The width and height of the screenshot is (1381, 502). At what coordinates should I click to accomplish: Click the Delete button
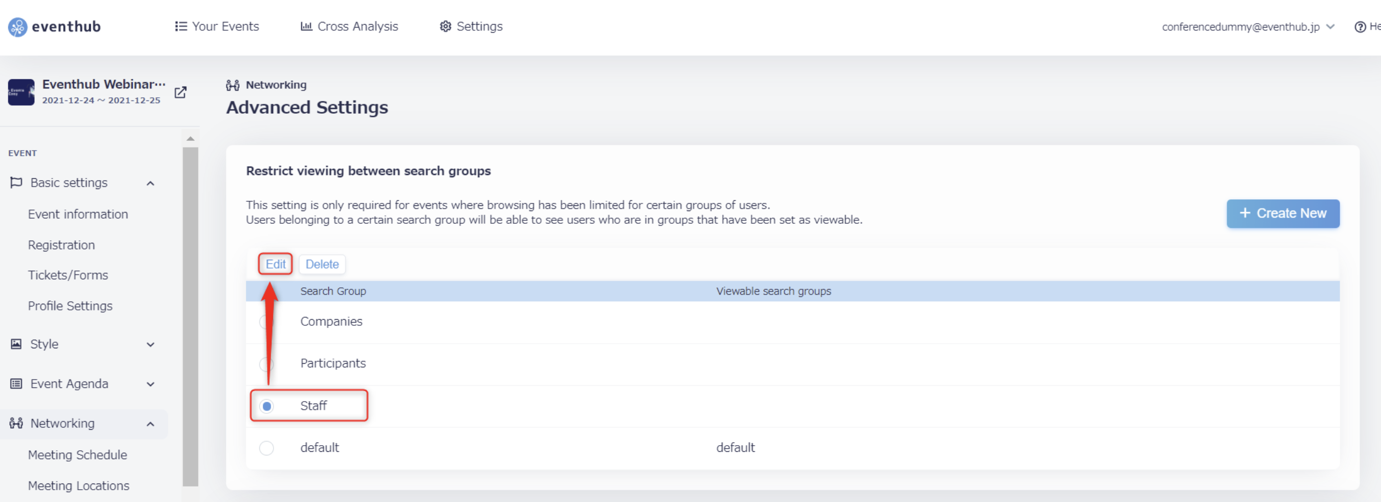322,264
